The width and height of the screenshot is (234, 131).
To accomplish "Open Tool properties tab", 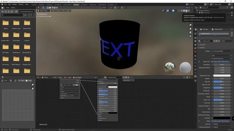I will click(195, 34).
